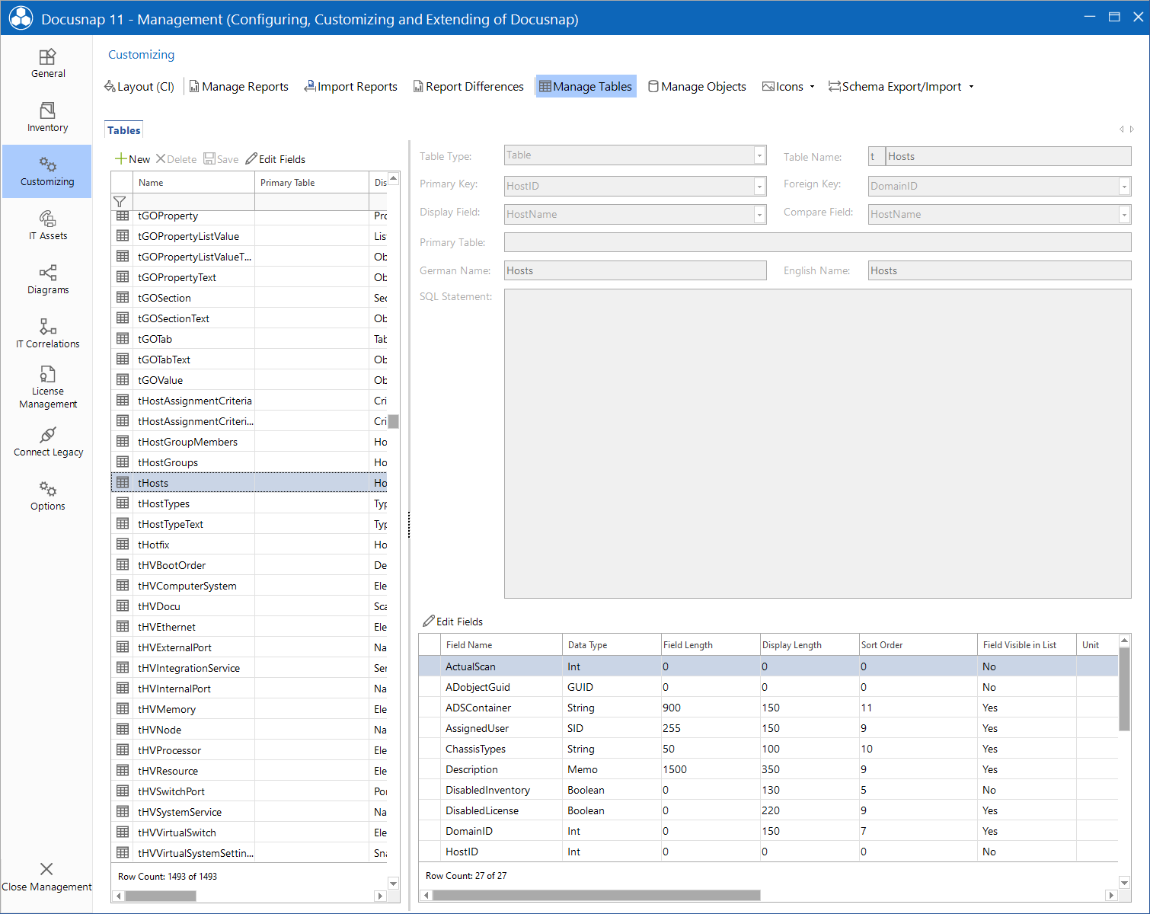Screen dimensions: 1150x914
Task: Open the Layout (CI) editor
Action: pos(139,86)
